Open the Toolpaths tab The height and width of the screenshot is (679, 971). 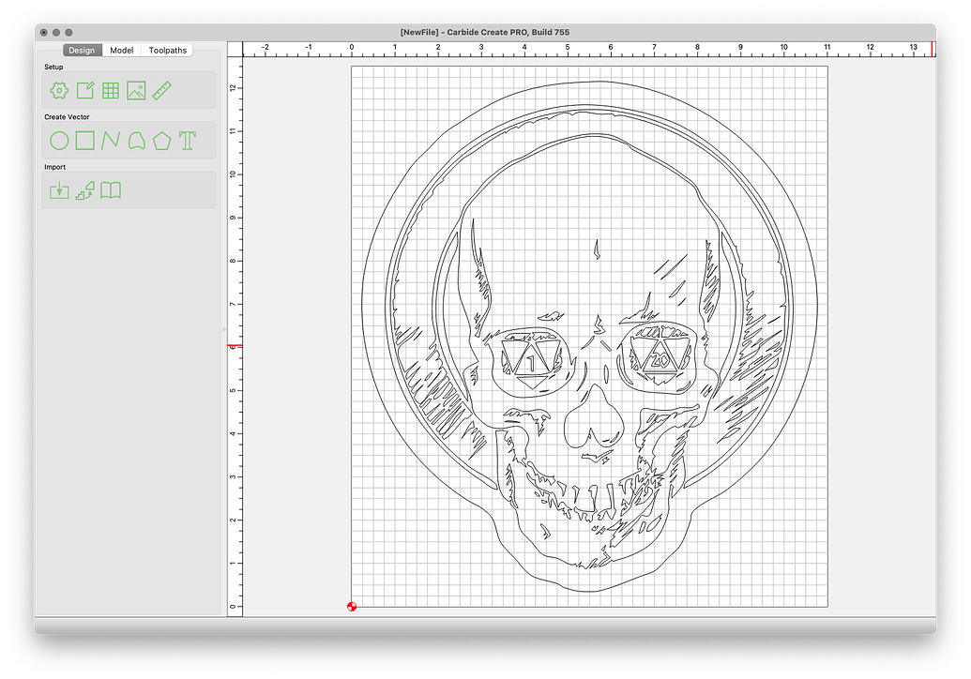pyautogui.click(x=167, y=50)
